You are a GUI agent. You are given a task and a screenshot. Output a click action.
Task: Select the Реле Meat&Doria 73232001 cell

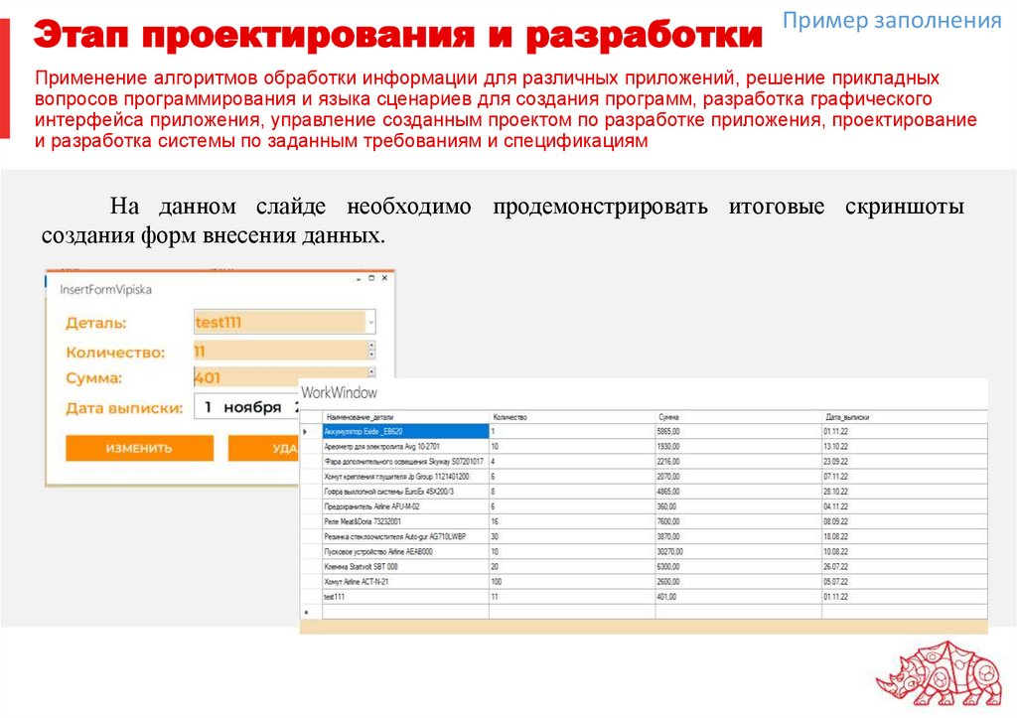[x=405, y=521]
